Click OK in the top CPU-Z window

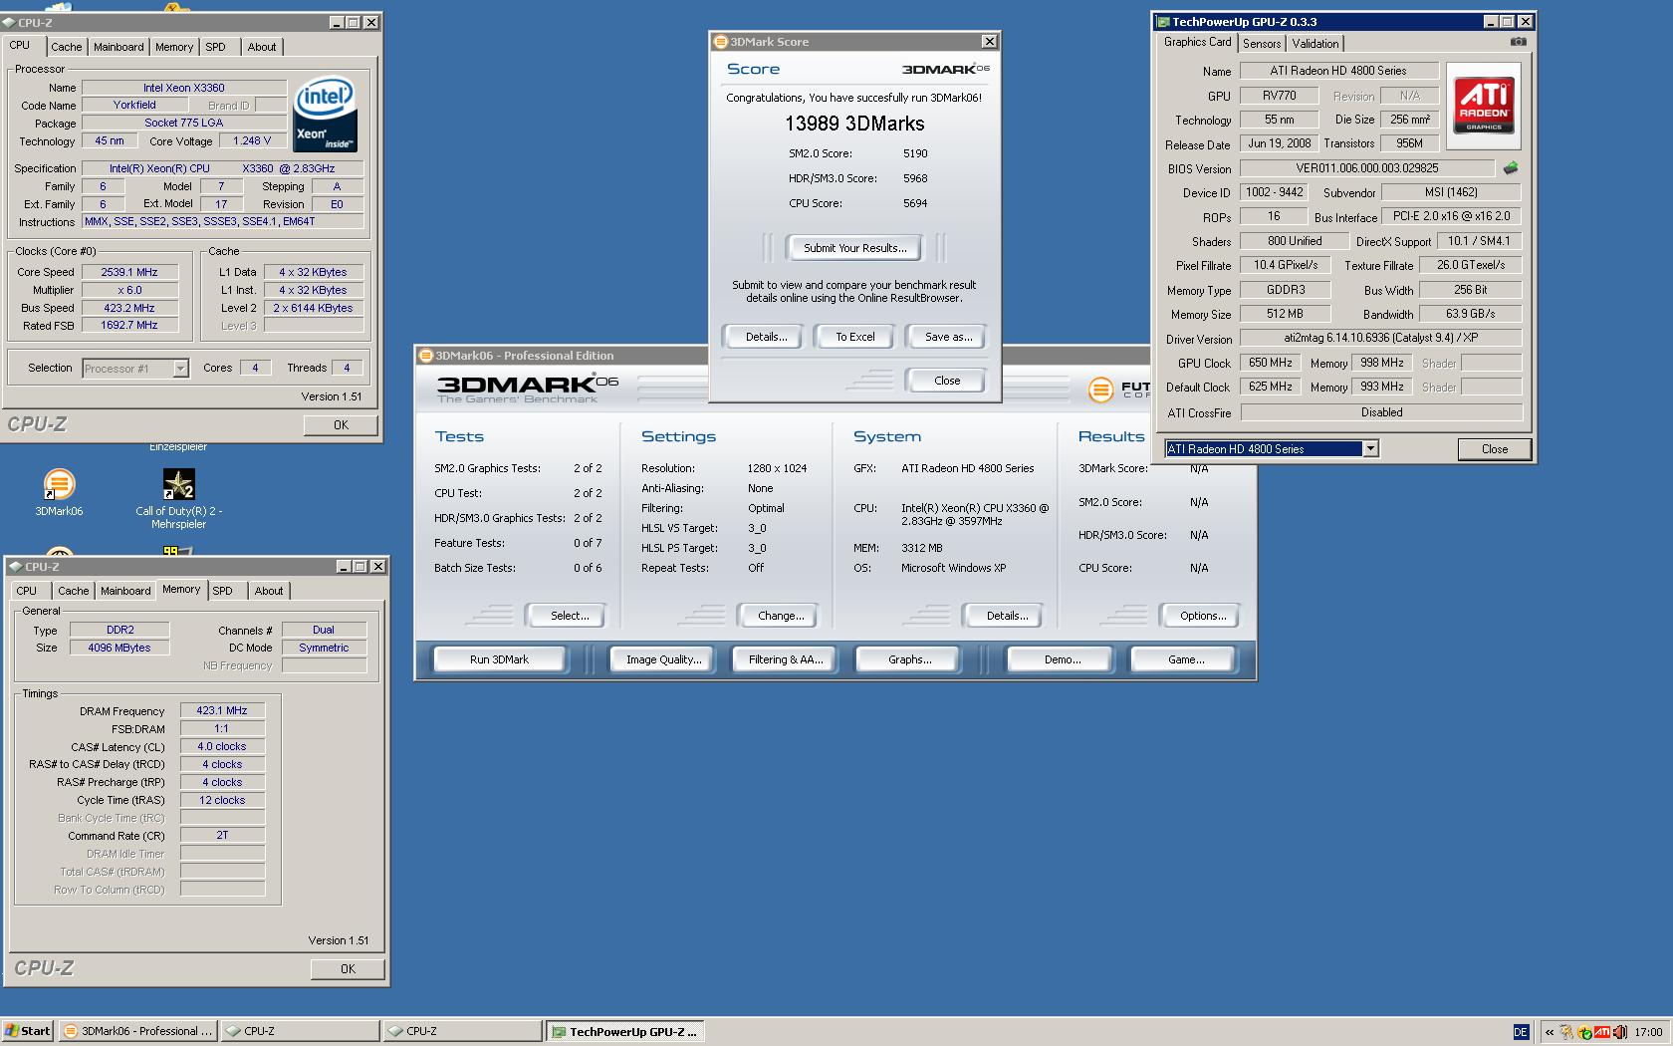[341, 425]
